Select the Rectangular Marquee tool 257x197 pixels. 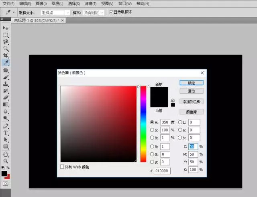[6, 35]
